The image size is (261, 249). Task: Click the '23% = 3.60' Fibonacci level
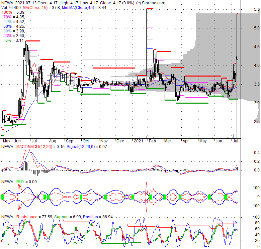coord(14,35)
